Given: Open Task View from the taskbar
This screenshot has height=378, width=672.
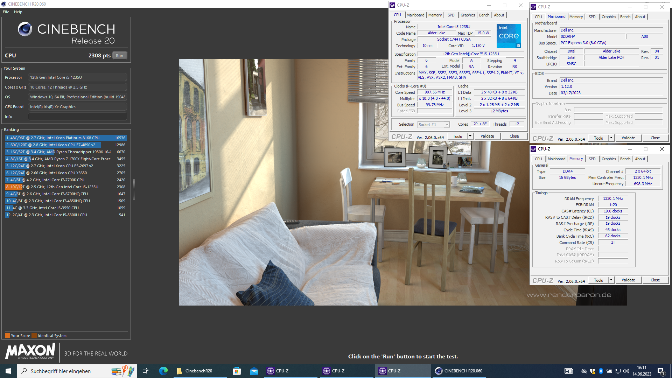Looking at the screenshot, I should tap(146, 371).
